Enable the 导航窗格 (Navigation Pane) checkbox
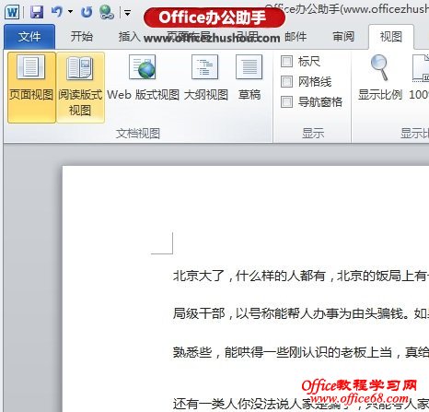This screenshot has width=429, height=412. click(x=286, y=101)
